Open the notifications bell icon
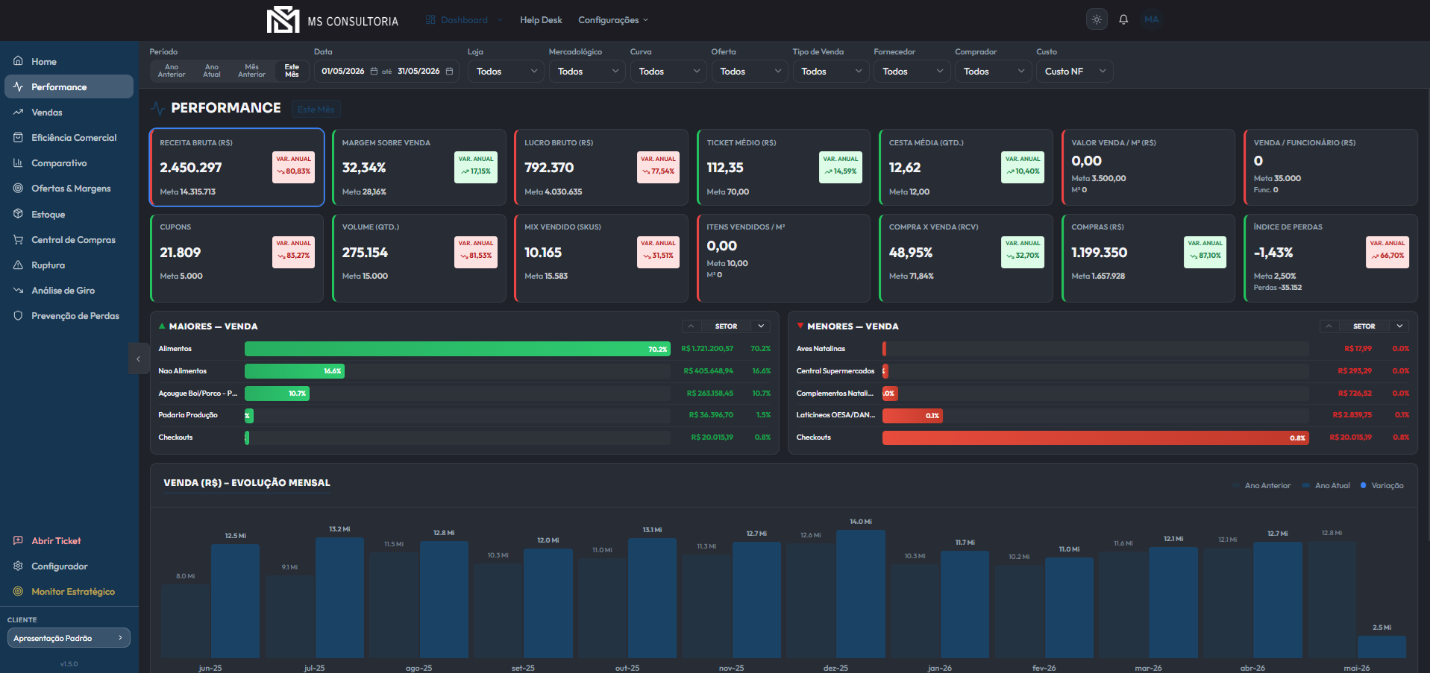The image size is (1430, 673). (1123, 20)
